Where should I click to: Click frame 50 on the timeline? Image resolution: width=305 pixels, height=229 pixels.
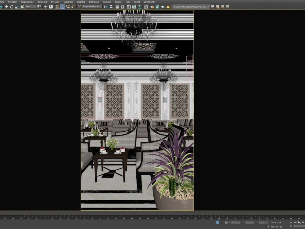156,219
